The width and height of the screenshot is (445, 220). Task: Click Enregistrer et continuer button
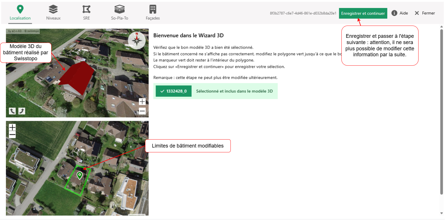[x=363, y=13]
